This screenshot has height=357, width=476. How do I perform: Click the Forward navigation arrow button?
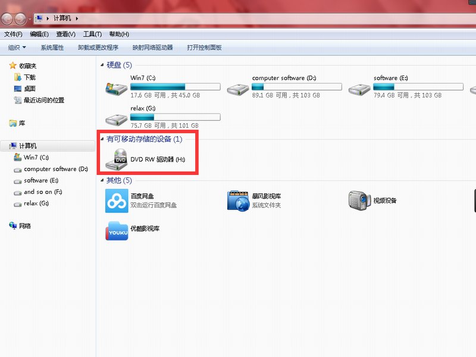[21, 19]
